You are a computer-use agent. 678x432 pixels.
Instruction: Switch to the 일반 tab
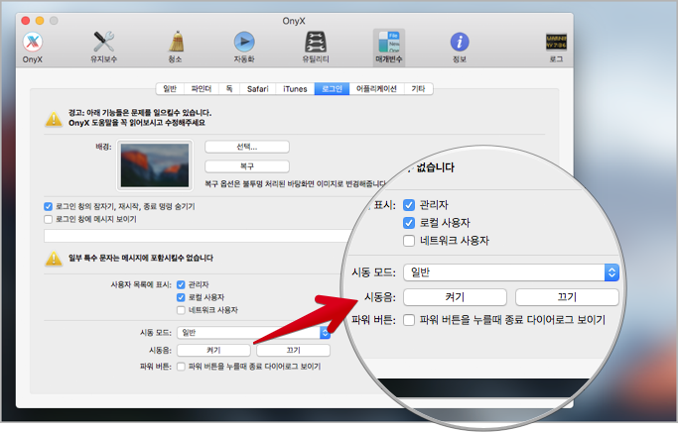(x=170, y=88)
